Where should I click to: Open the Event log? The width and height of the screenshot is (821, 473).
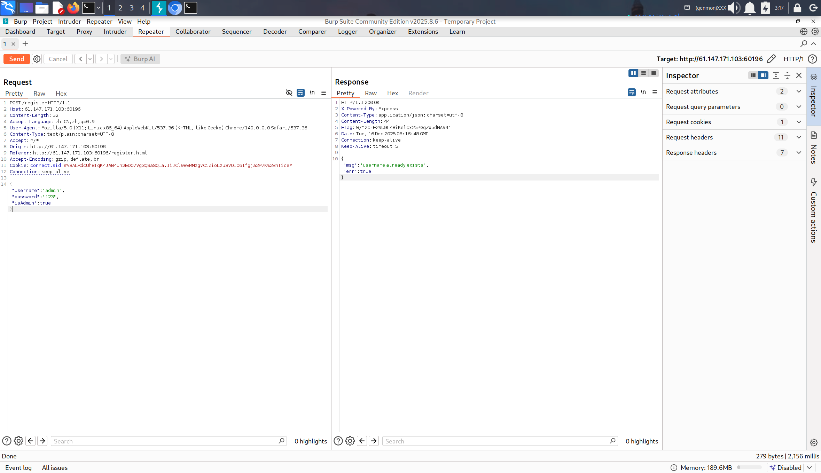point(18,467)
